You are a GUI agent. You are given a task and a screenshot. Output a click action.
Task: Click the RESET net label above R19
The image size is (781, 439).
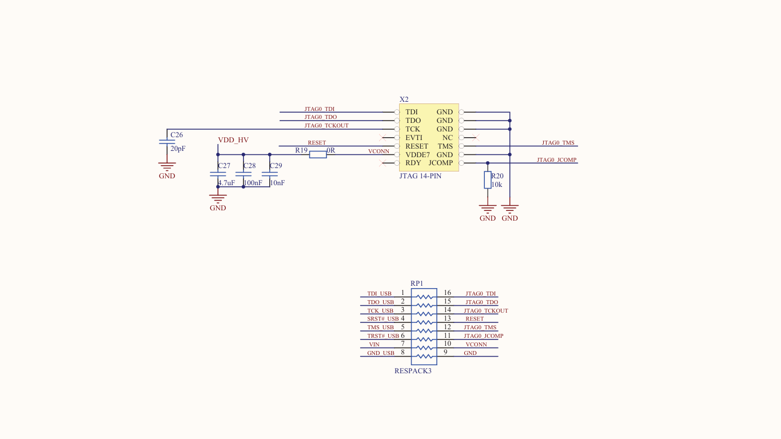317,143
